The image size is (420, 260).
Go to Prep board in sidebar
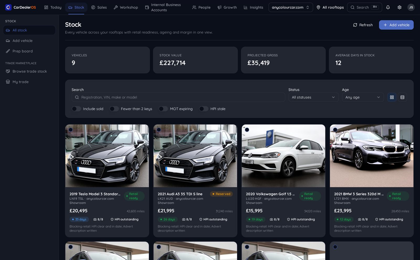(29, 51)
